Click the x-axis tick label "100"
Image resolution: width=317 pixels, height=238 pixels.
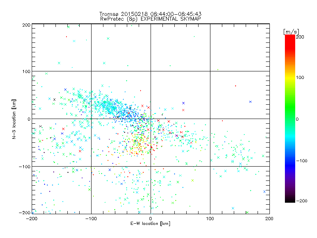(x=210, y=219)
